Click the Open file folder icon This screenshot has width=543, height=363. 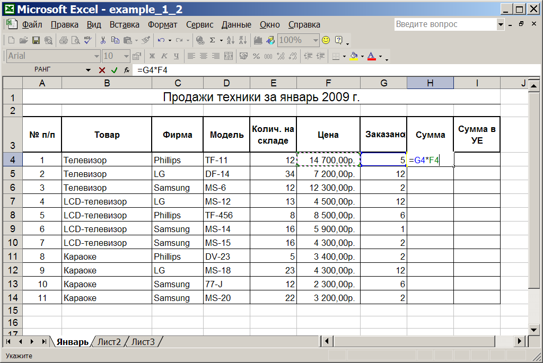click(23, 40)
